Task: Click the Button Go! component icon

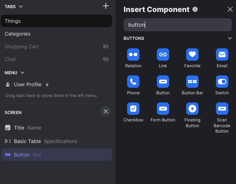Action: pyautogui.click(x=8, y=155)
